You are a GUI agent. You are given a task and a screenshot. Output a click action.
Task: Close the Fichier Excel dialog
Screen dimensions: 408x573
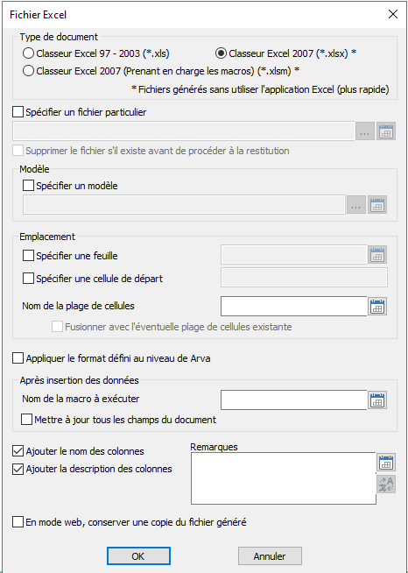pos(393,14)
